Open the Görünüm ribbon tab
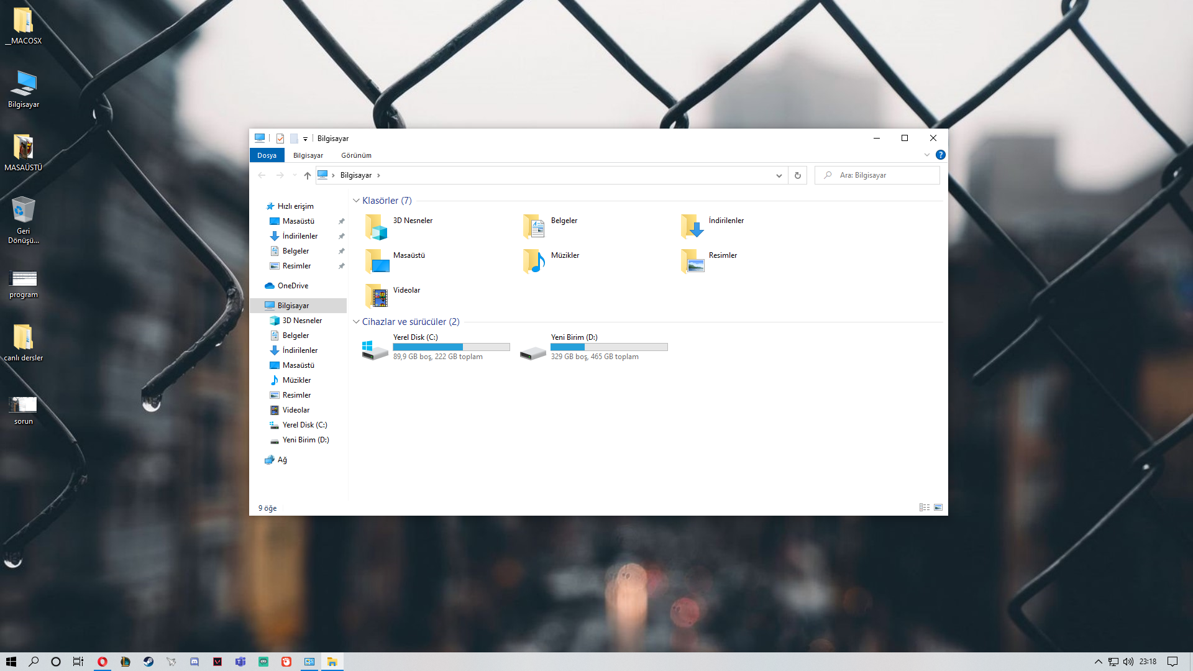Screen dimensions: 1193x671 pyautogui.click(x=356, y=155)
